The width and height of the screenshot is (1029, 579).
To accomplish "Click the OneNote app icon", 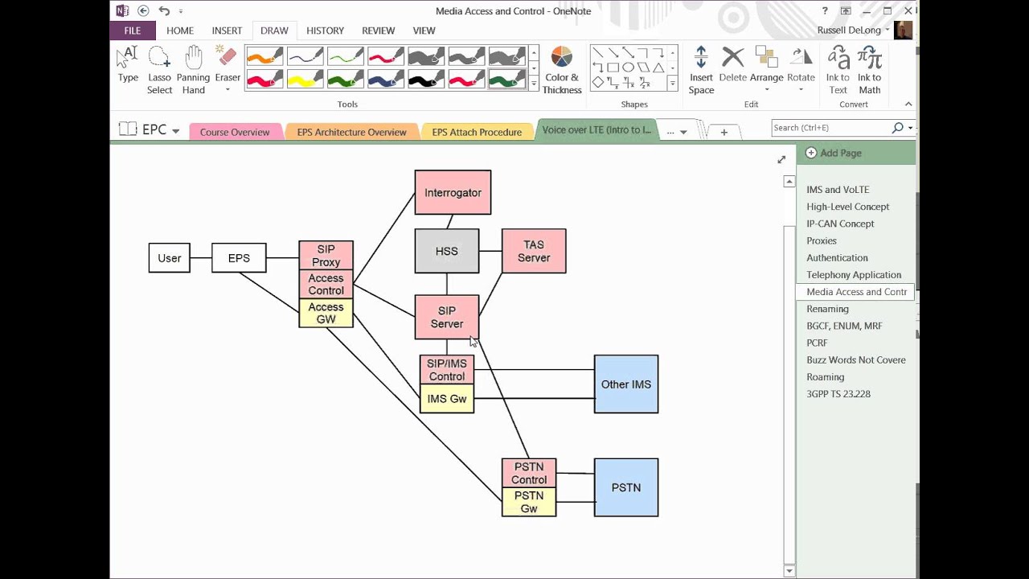I will click(121, 10).
